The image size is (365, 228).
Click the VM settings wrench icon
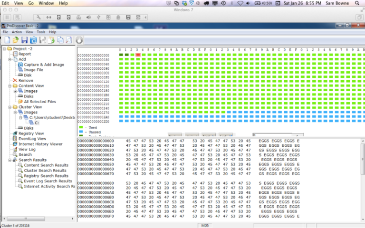pos(38,17)
